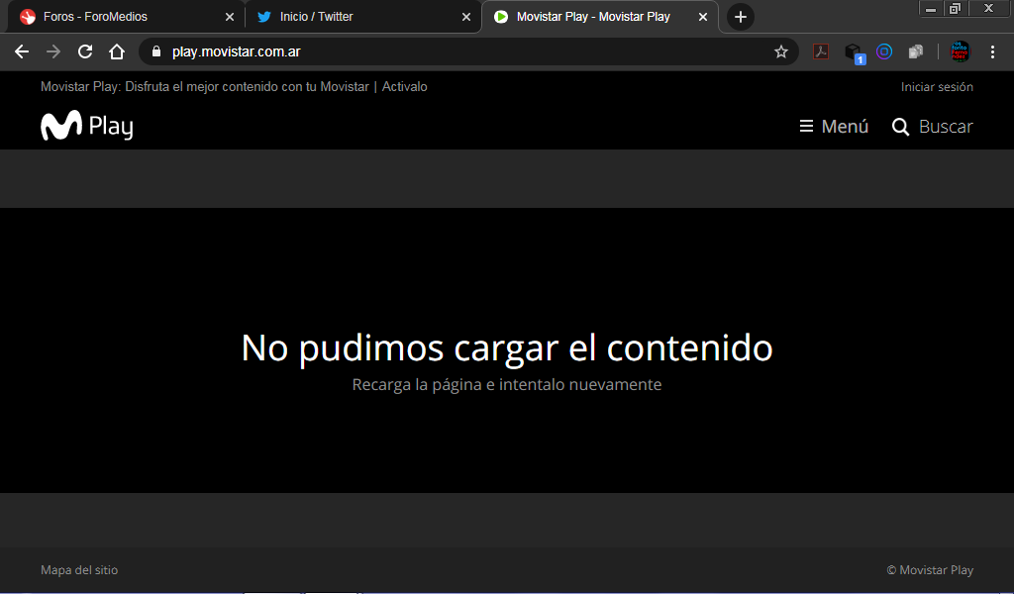Viewport: 1014px width, 594px height.
Task: Open Chrome's three-dot menu
Action: point(992,51)
